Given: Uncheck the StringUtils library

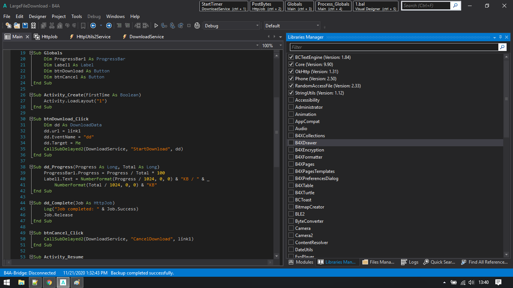Looking at the screenshot, I should (x=291, y=93).
